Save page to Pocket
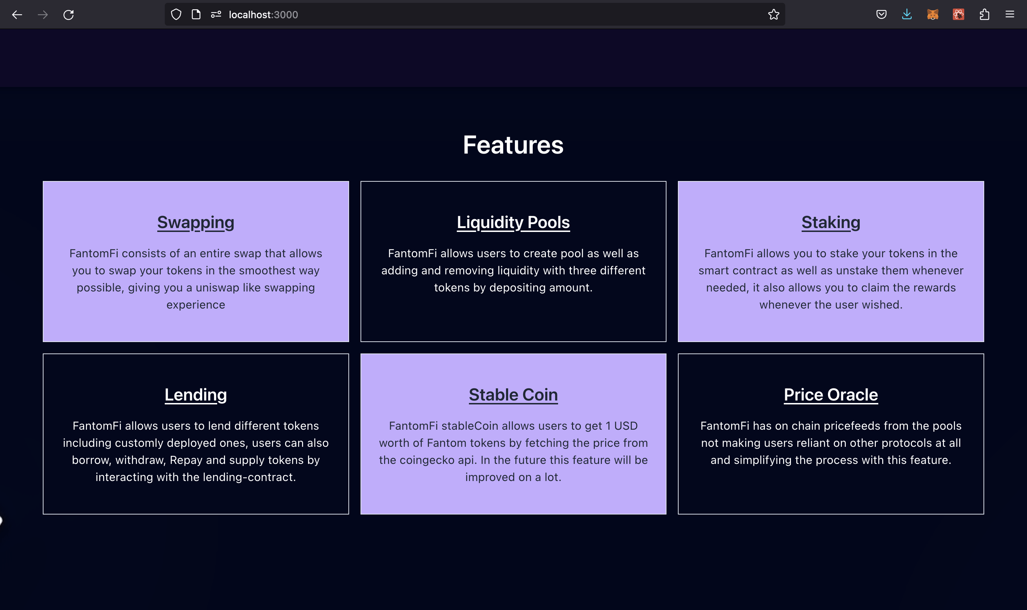The height and width of the screenshot is (610, 1027). 881,15
